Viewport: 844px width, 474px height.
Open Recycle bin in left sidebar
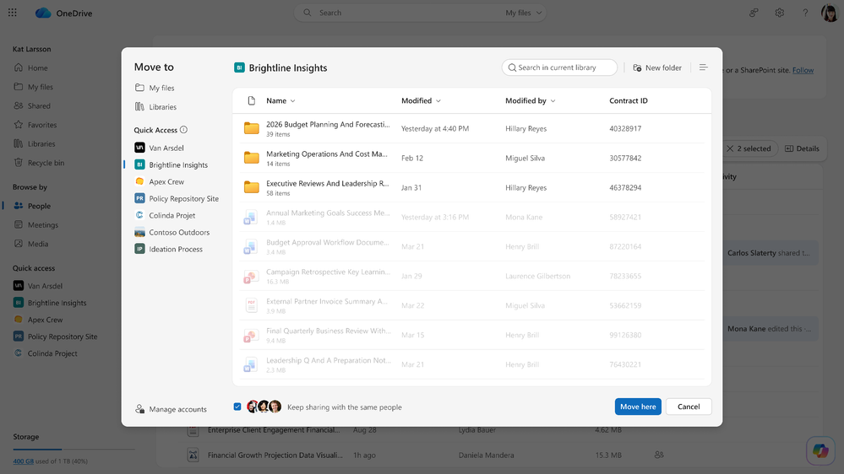pyautogui.click(x=39, y=163)
